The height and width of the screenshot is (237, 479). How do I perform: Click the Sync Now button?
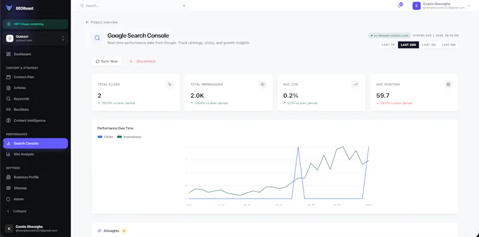tap(107, 62)
